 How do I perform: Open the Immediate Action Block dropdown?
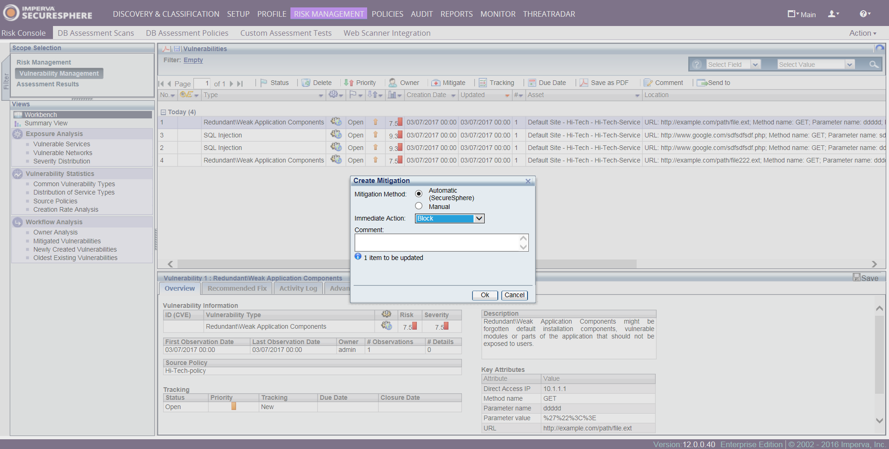(449, 218)
